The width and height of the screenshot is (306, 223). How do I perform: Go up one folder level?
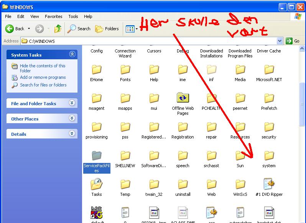pyautogui.click(x=58, y=29)
